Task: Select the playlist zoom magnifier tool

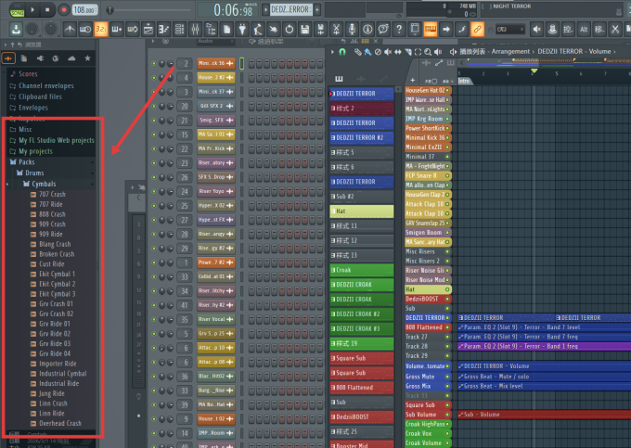Action: (x=428, y=51)
